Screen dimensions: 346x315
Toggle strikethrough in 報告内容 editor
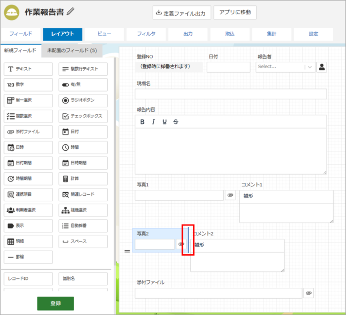(175, 122)
